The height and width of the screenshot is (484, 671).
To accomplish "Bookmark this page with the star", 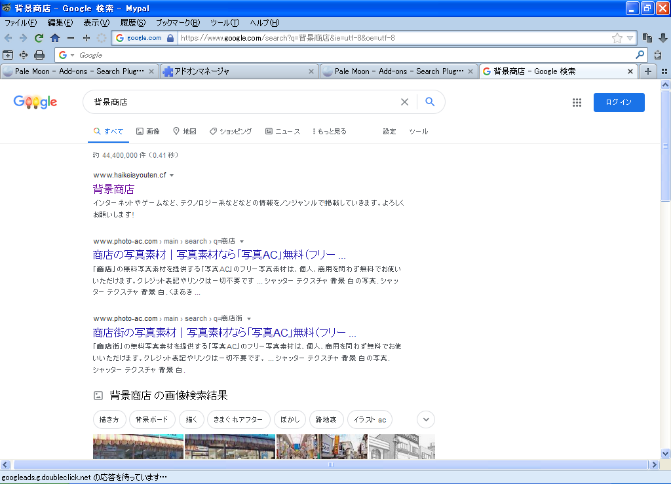I will pyautogui.click(x=617, y=38).
